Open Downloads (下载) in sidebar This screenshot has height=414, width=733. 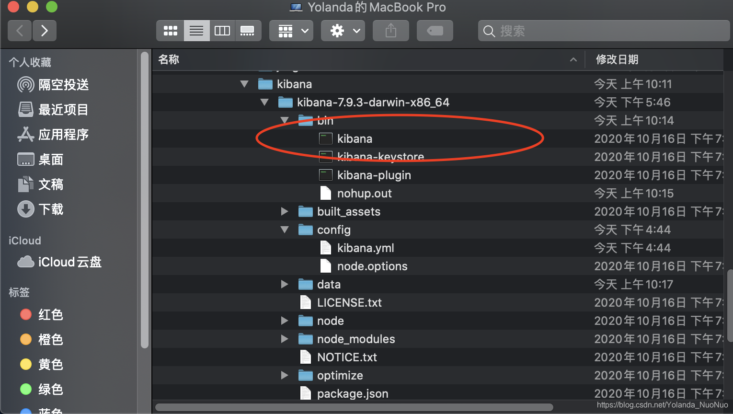[40, 209]
